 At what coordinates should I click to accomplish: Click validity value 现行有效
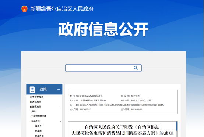(135, 96)
